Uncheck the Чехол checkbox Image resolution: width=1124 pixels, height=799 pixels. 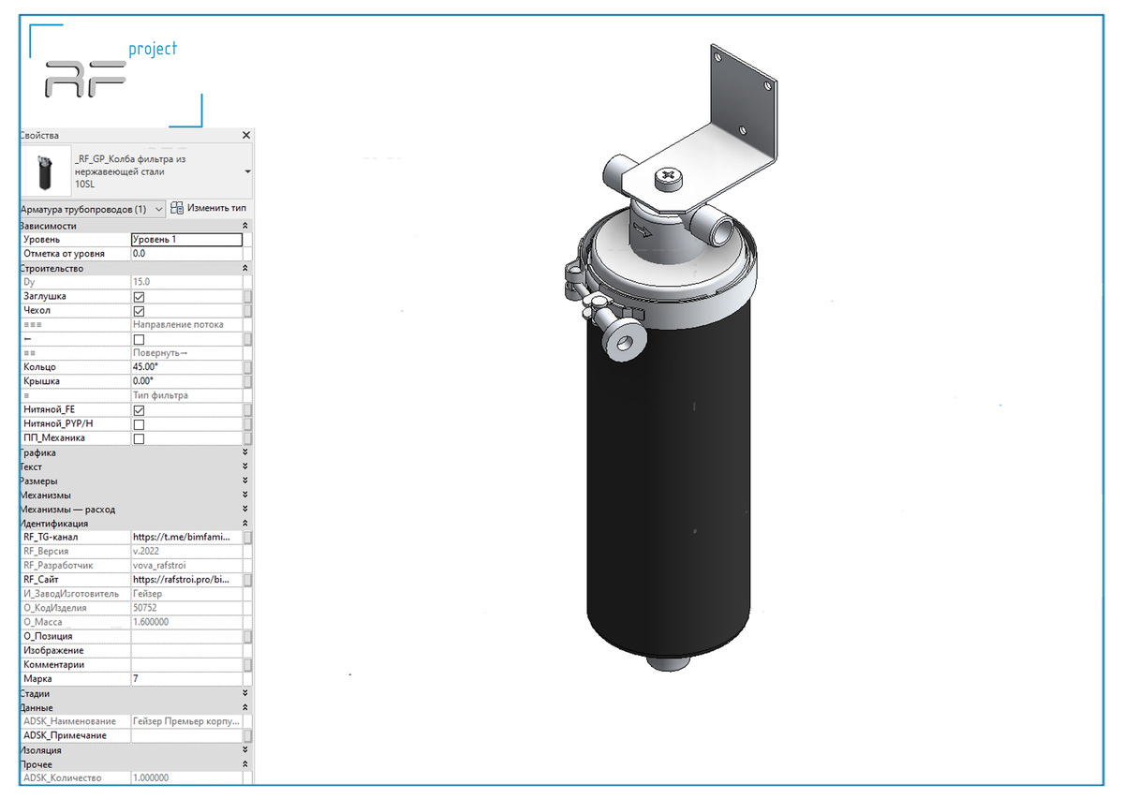[139, 311]
